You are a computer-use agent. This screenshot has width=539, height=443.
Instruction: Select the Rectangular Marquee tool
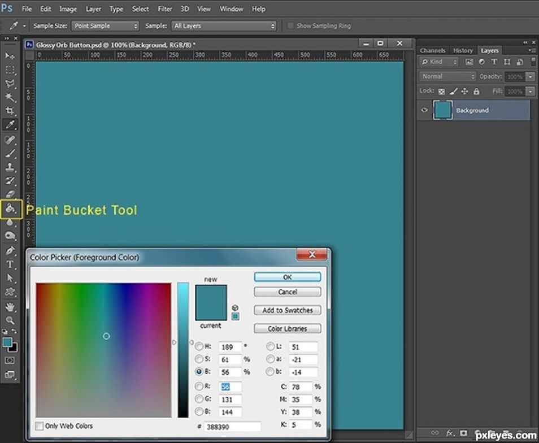[x=10, y=70]
